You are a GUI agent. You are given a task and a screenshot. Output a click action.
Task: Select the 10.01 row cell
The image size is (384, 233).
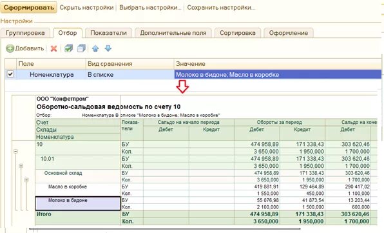(x=78, y=162)
